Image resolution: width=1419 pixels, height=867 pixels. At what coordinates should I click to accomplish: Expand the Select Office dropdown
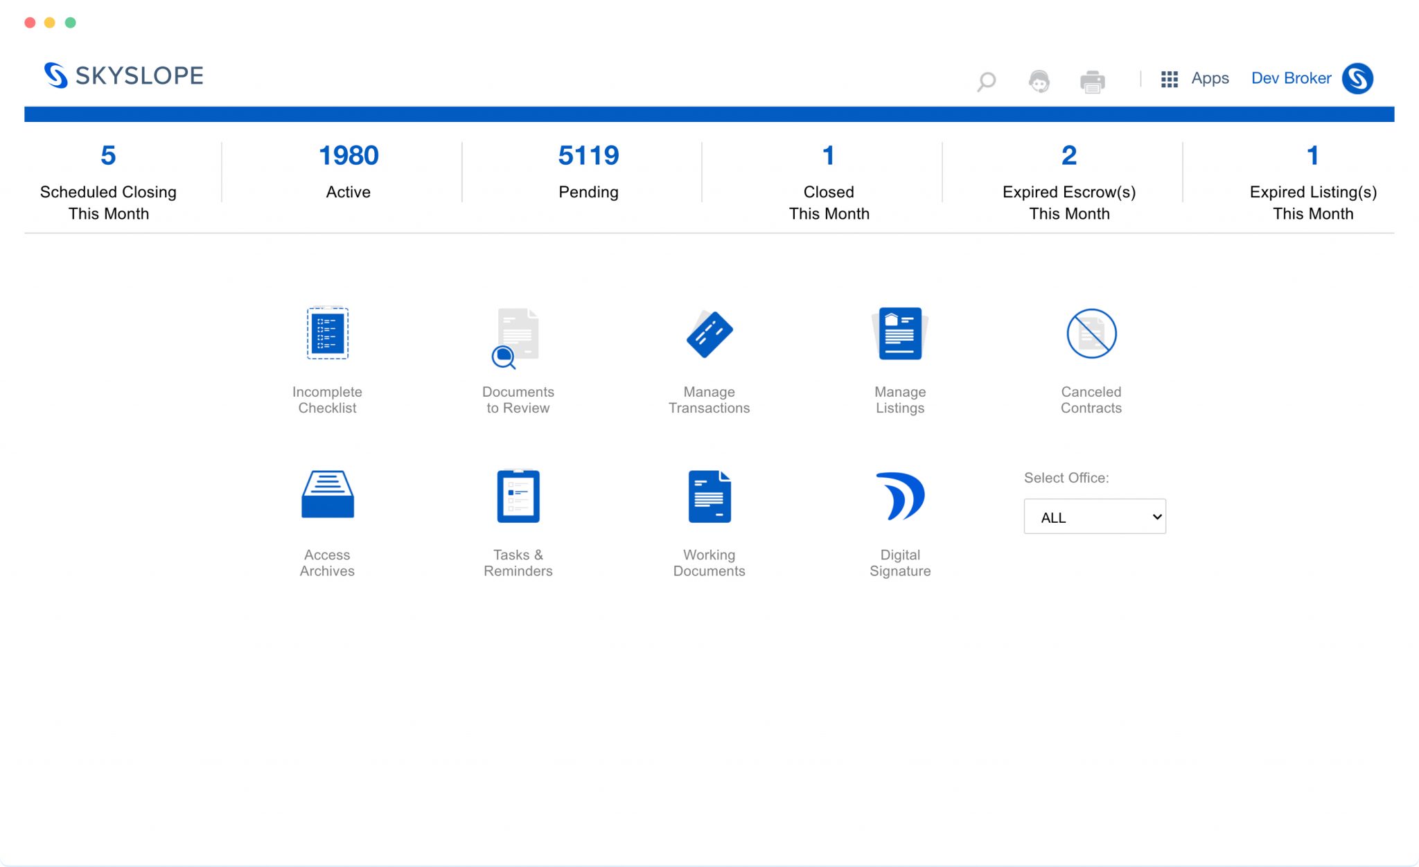[1094, 517]
